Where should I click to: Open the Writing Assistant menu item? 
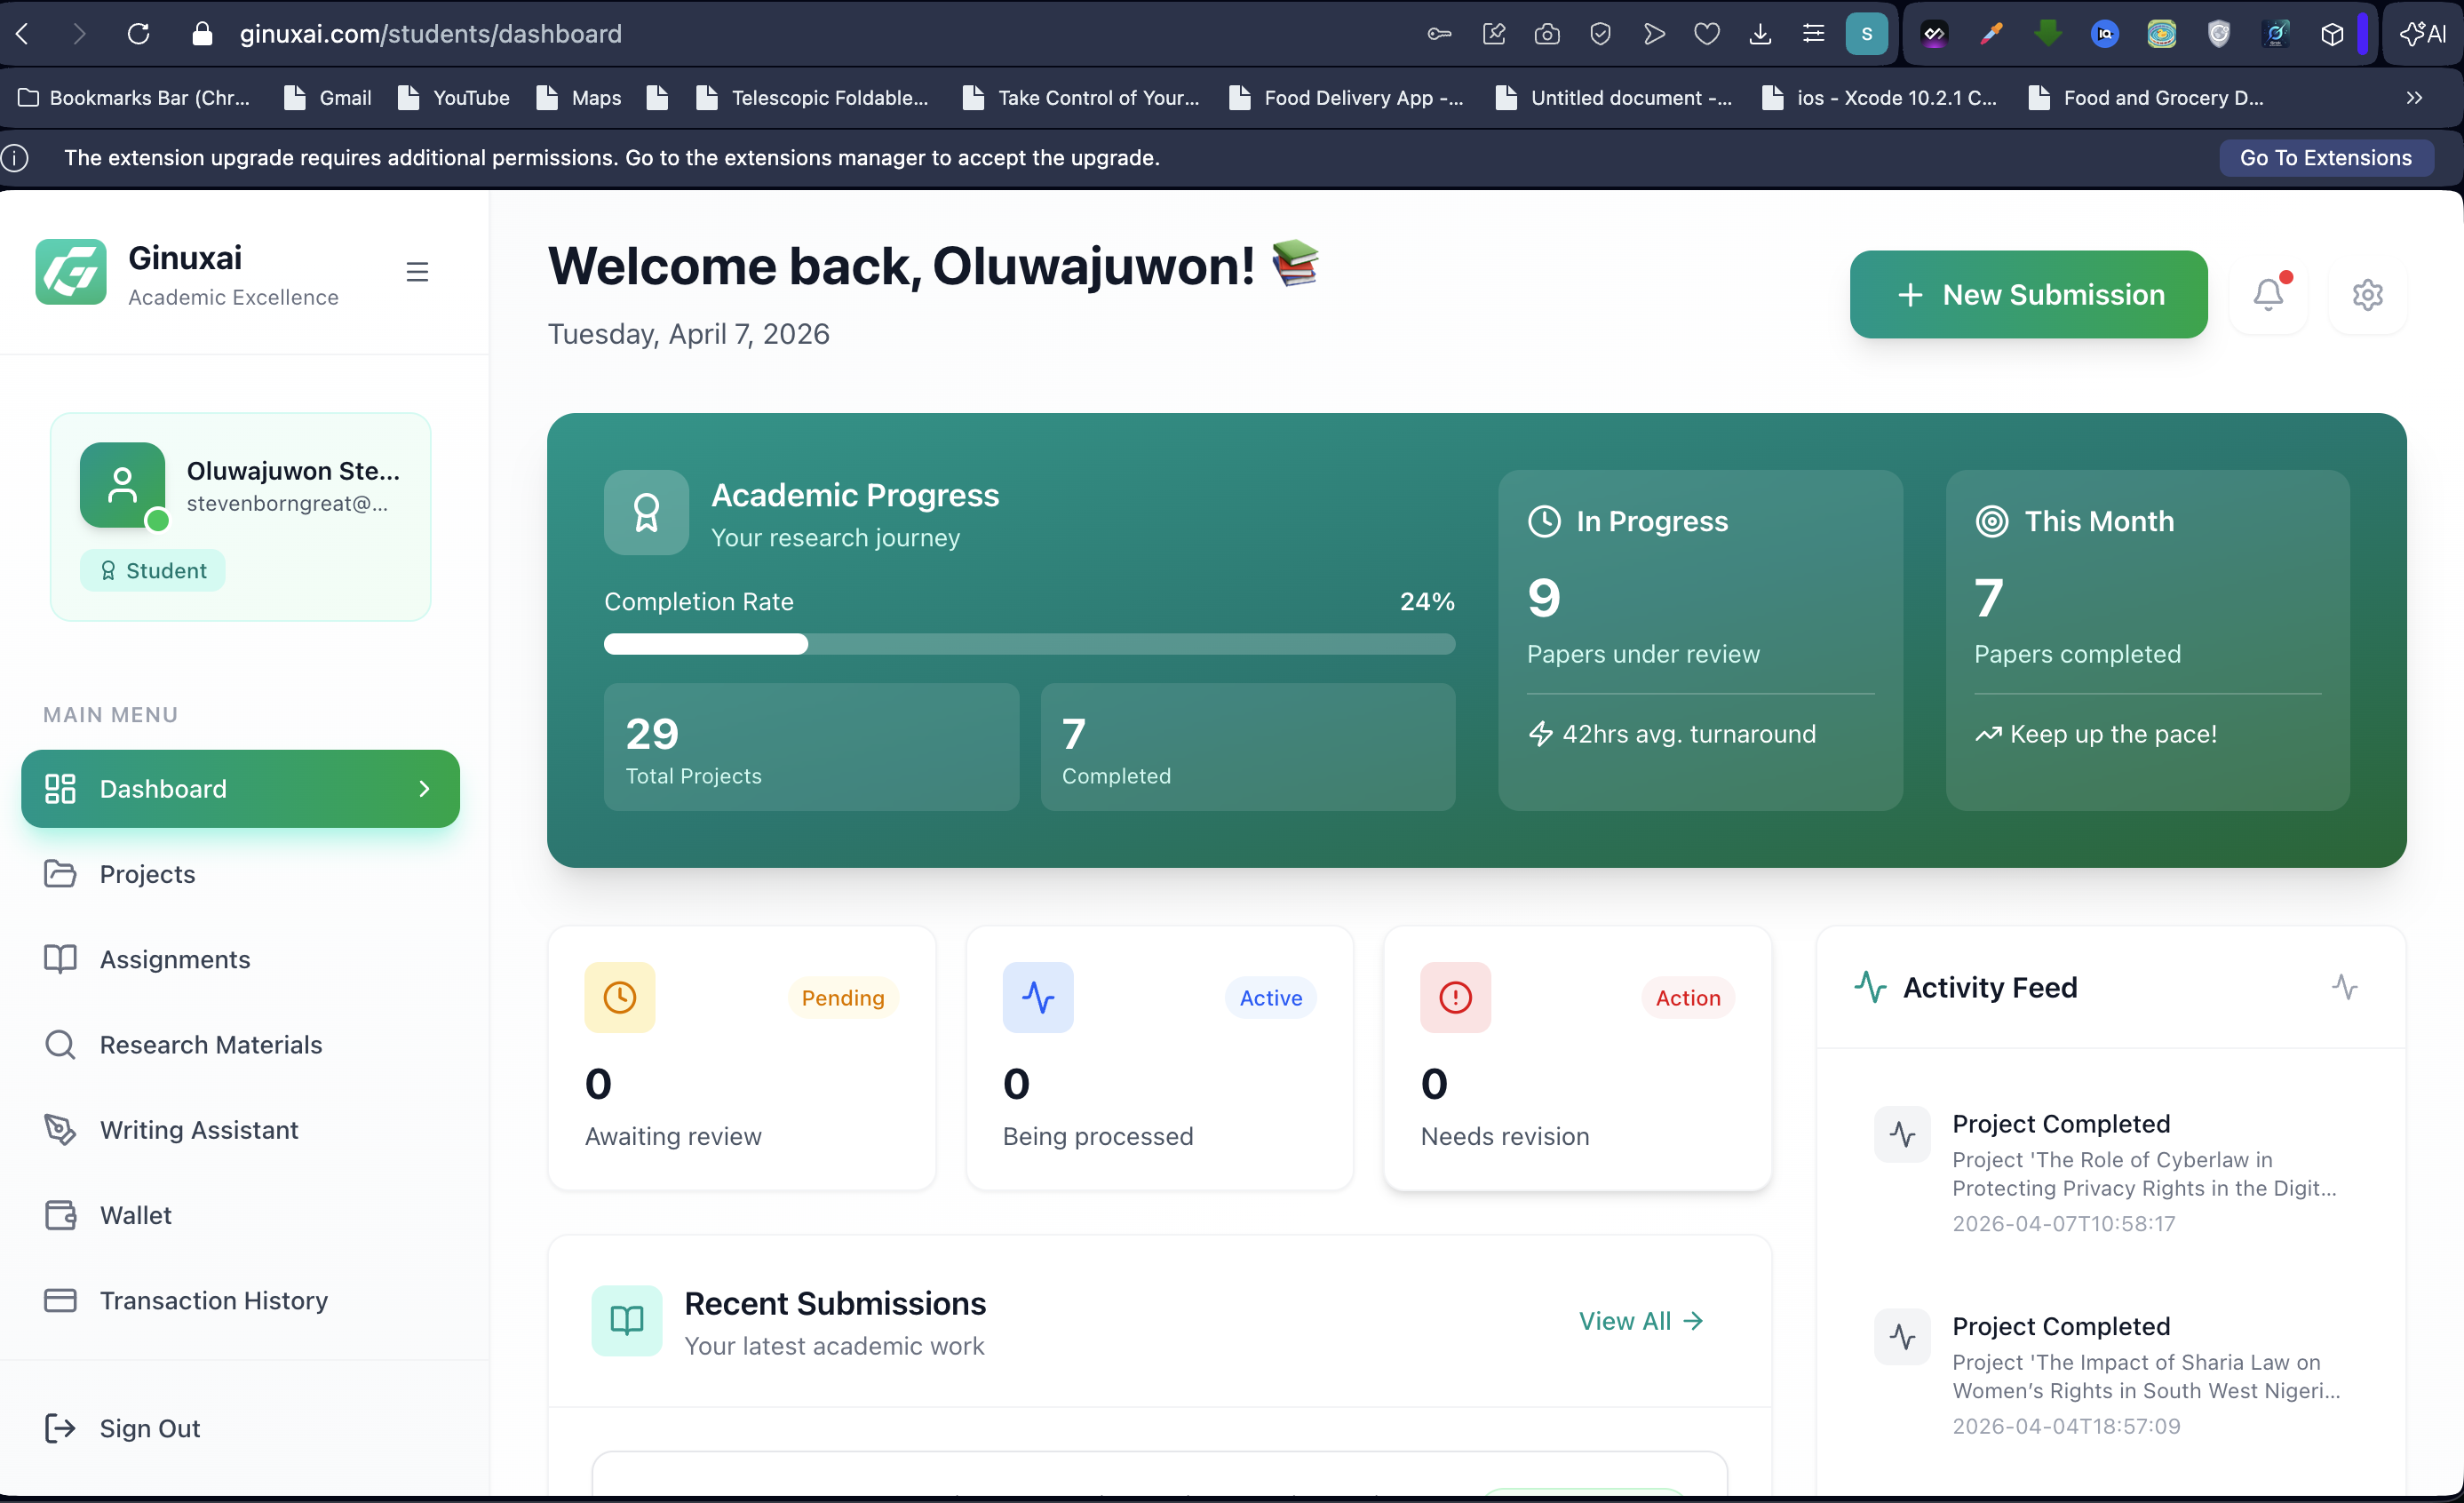[x=198, y=1130]
